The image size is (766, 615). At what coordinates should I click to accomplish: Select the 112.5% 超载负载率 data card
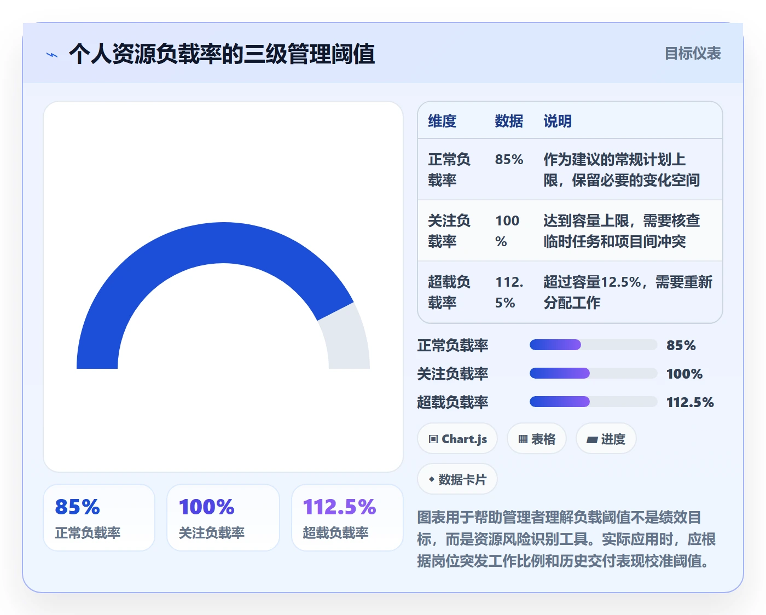coord(347,518)
